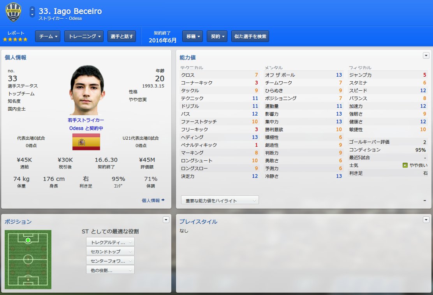433x295 pixels.
Task: Click the 似た選手を検索 button
Action: pos(250,36)
